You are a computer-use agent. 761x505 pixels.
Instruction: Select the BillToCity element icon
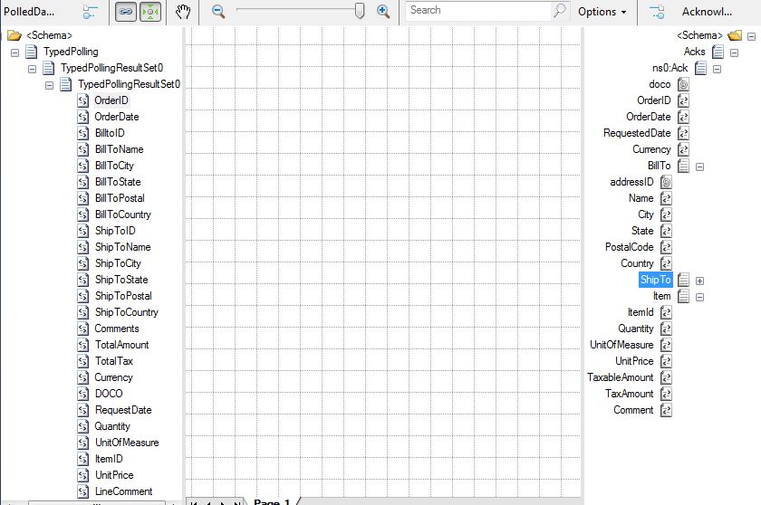click(83, 166)
